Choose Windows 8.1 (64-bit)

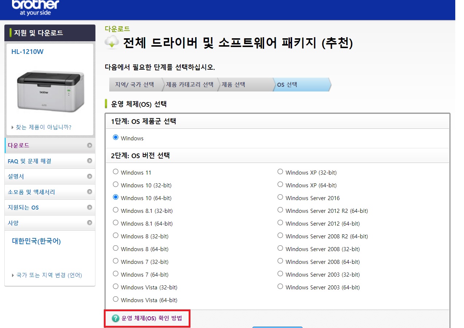click(x=115, y=223)
